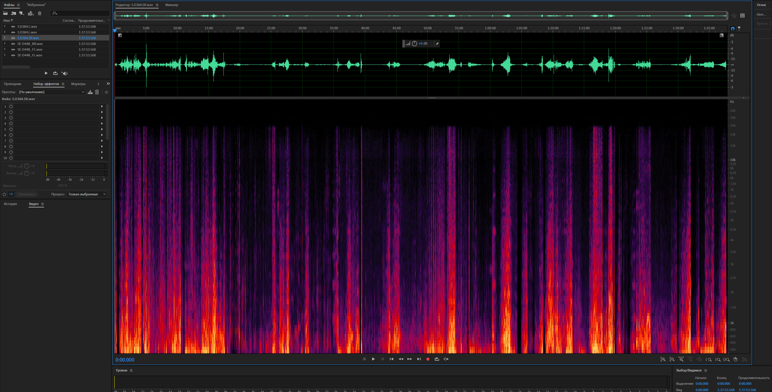
Task: Toggle loop playback icon in transport
Action: point(437,359)
